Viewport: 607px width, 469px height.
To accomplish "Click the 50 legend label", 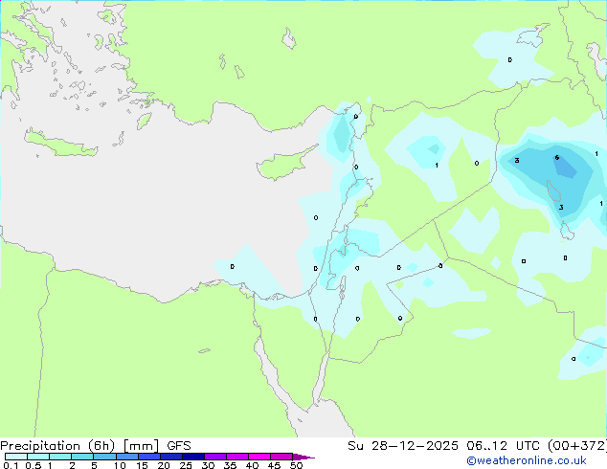I will point(296,465).
